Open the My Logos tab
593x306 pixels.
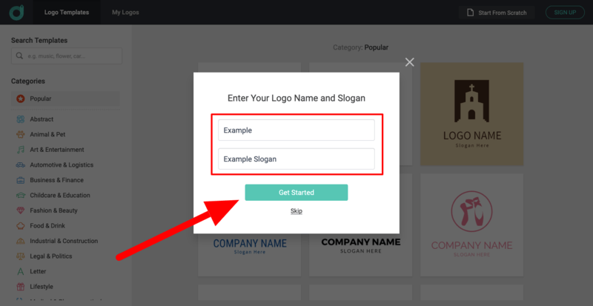click(125, 13)
